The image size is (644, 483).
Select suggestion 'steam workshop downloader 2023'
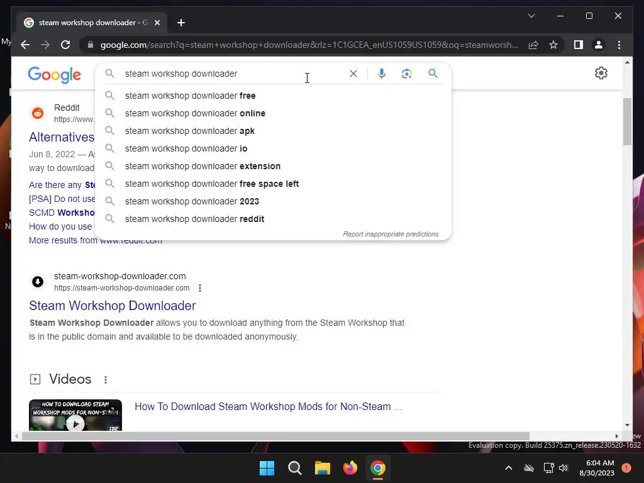[x=273, y=202]
